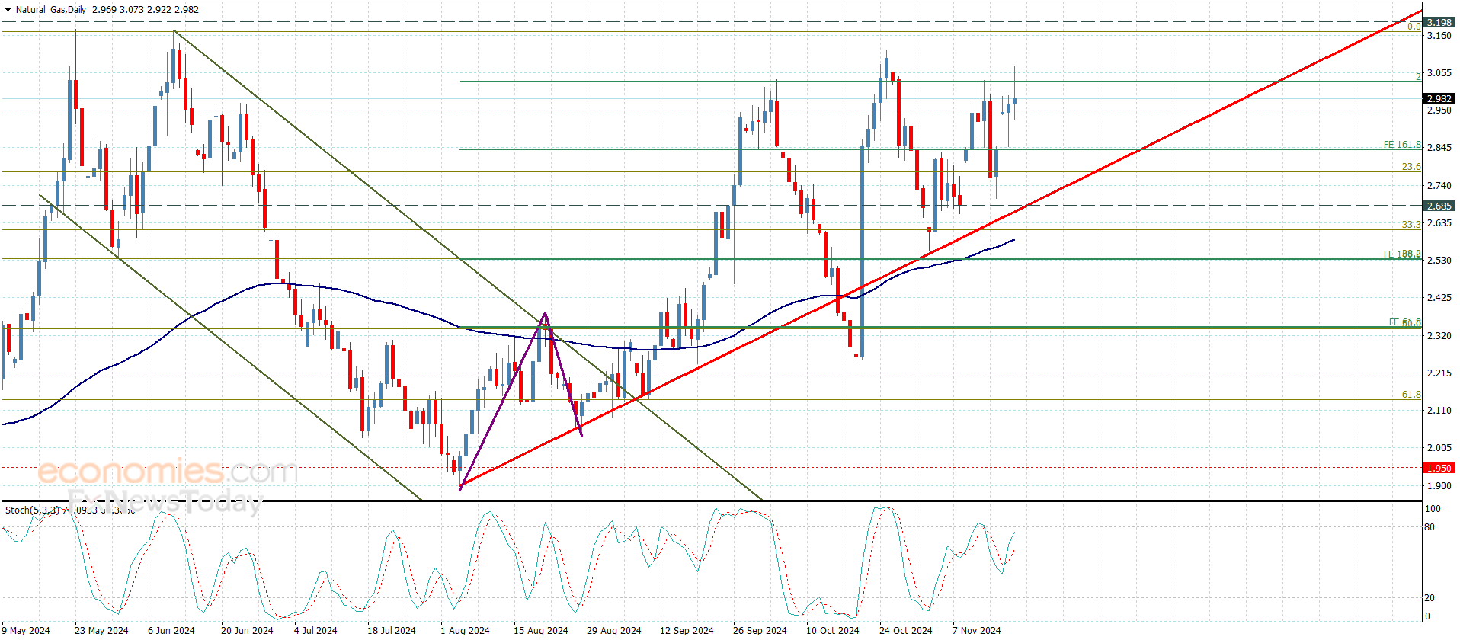Screen dimensions: 1460x640
Task: Click the 7 Nov 2024 date label
Action: (976, 630)
